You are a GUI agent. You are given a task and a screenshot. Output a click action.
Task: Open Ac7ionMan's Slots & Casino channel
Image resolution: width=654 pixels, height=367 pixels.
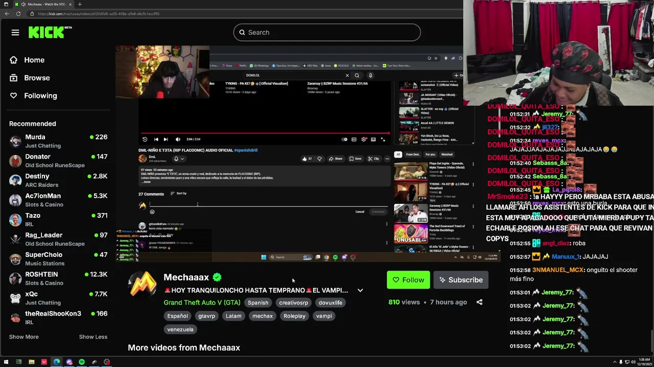pos(58,200)
